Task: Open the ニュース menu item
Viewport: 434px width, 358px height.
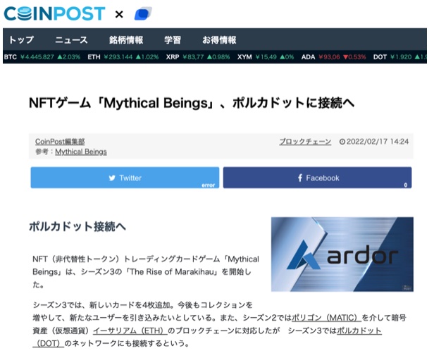Action: [x=71, y=40]
